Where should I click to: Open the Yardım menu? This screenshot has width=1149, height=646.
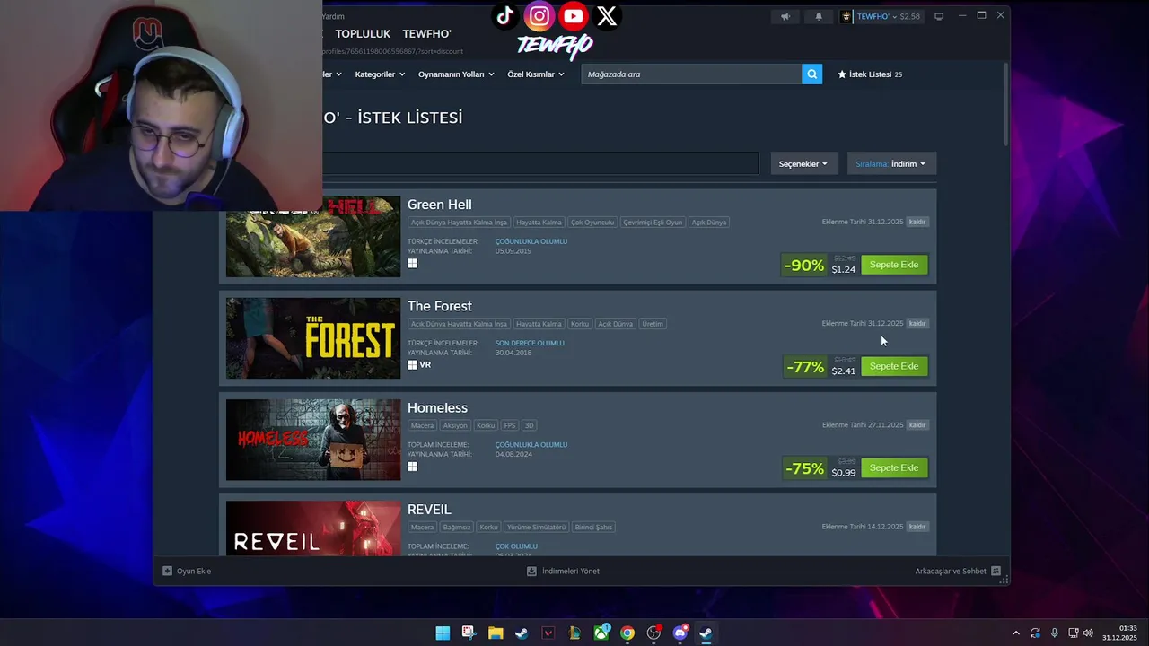point(333,16)
